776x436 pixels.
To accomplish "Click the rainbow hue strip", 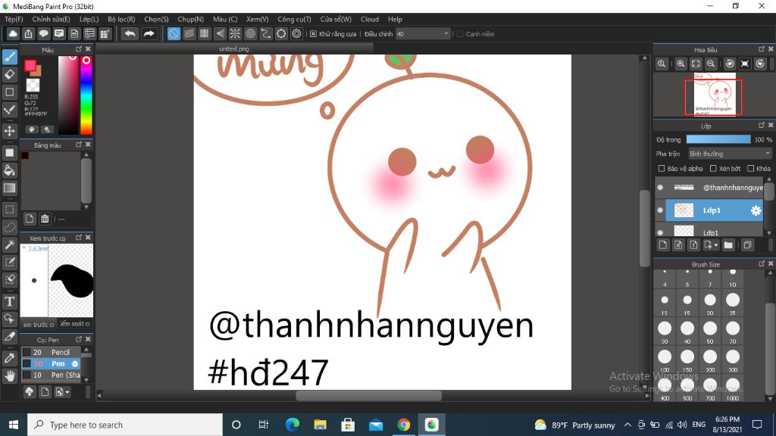I will 86,95.
